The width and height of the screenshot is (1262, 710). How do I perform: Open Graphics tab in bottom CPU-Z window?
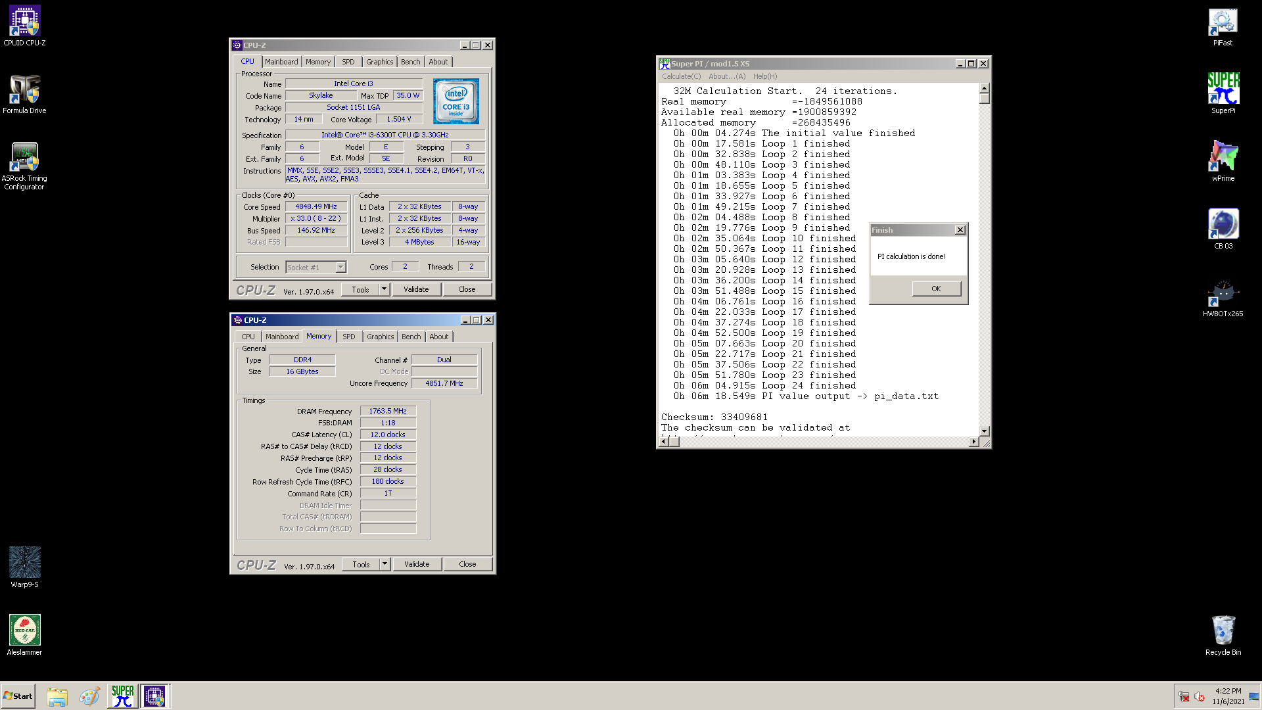[381, 337]
